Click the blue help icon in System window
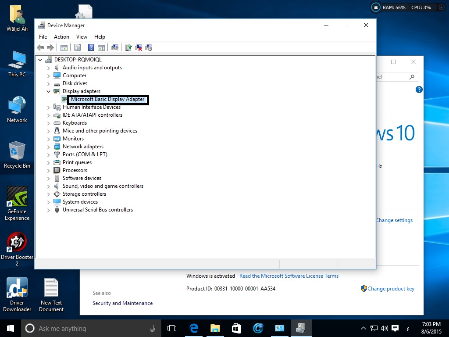 coord(419,90)
